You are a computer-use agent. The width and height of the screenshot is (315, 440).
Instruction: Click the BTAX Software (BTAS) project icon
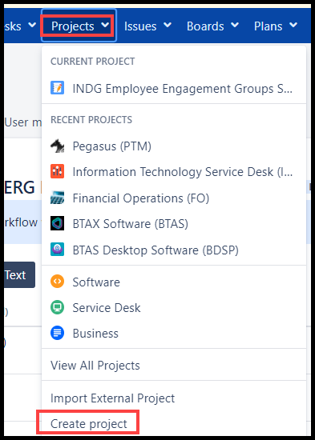click(x=57, y=223)
